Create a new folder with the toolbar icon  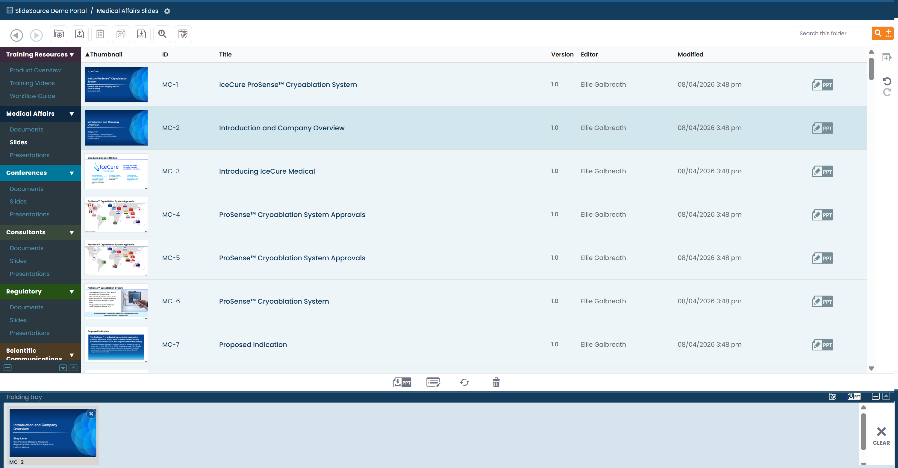point(59,34)
